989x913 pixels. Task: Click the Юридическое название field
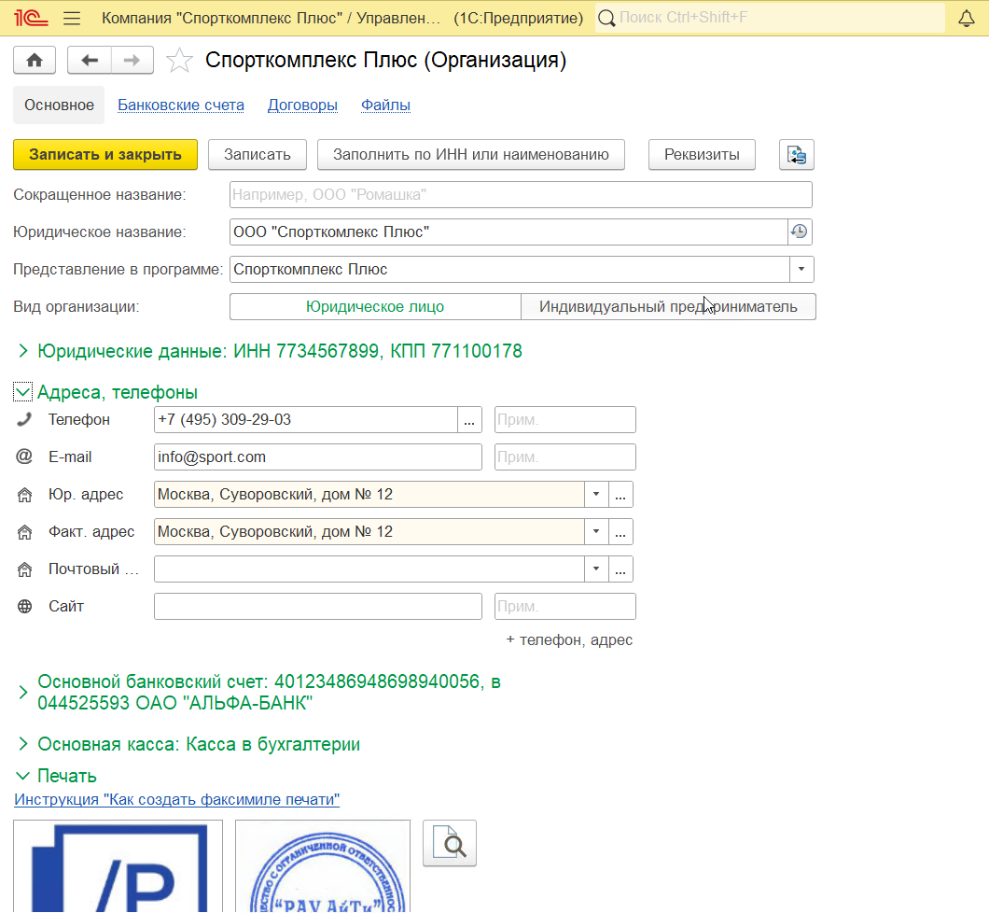(x=509, y=232)
